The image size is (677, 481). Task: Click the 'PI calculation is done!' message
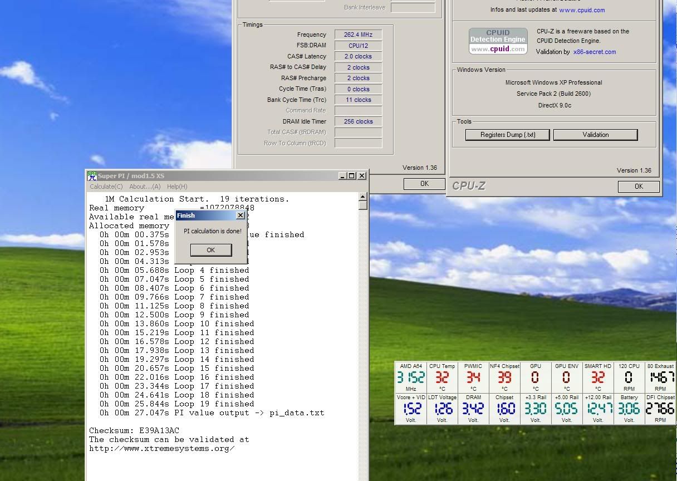tap(213, 231)
